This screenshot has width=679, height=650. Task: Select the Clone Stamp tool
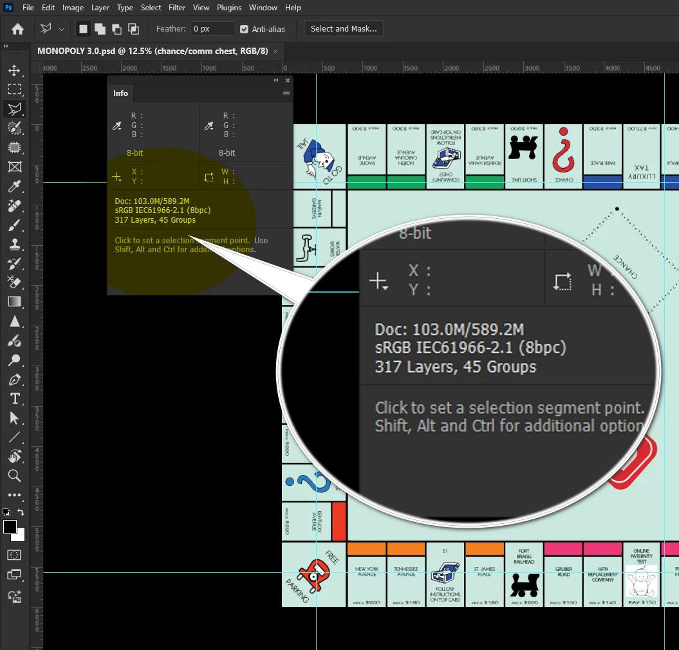tap(14, 245)
